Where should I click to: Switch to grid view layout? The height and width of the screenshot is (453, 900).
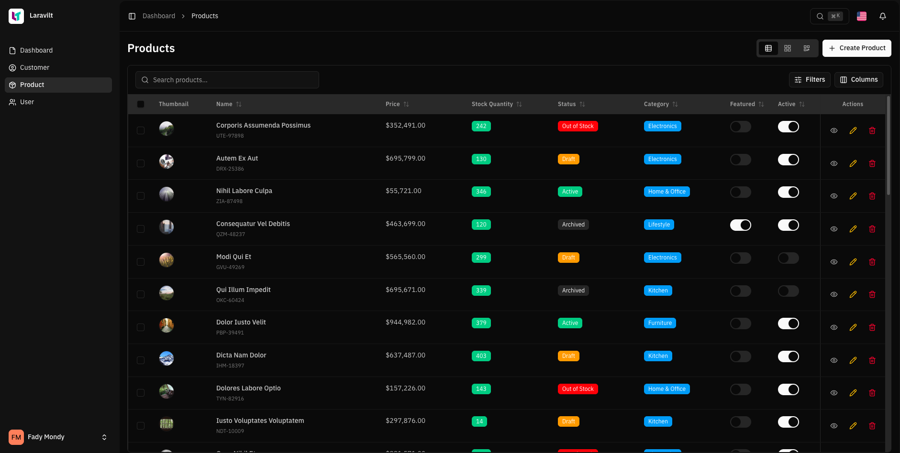tap(787, 48)
